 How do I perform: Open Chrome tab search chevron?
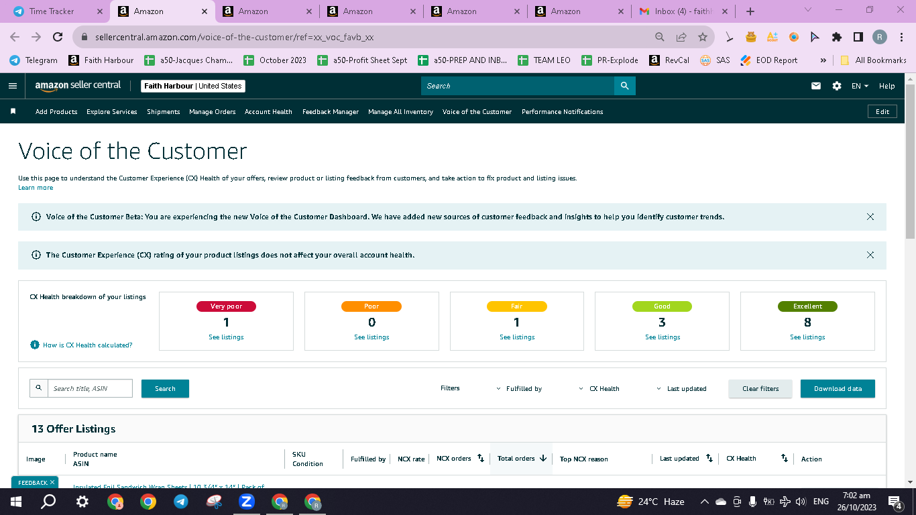pos(807,10)
